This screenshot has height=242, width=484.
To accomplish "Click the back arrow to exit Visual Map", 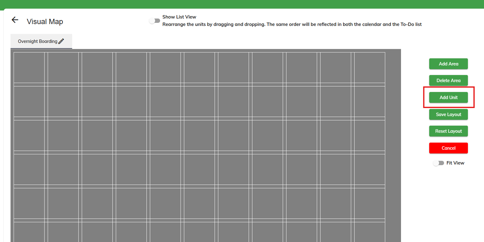I will tap(15, 20).
